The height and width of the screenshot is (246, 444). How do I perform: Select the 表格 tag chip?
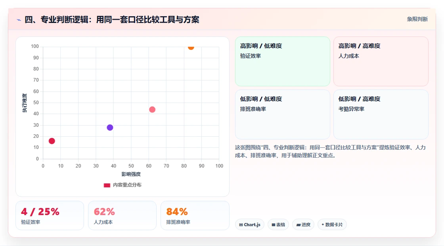(278, 225)
